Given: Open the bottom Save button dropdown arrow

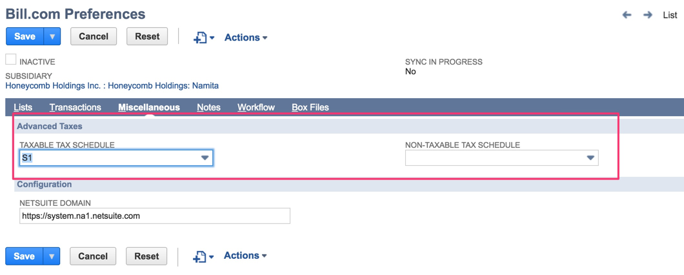Looking at the screenshot, I should click(52, 256).
